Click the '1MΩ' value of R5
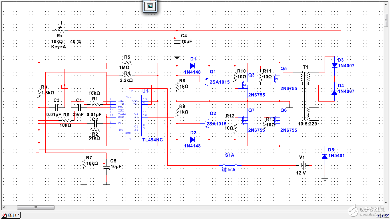The width and height of the screenshot is (390, 219). click(124, 68)
